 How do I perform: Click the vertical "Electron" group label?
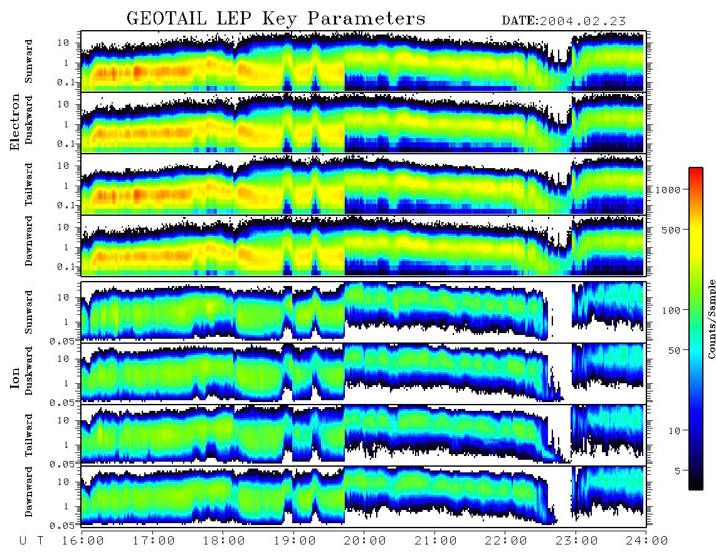tap(15, 122)
